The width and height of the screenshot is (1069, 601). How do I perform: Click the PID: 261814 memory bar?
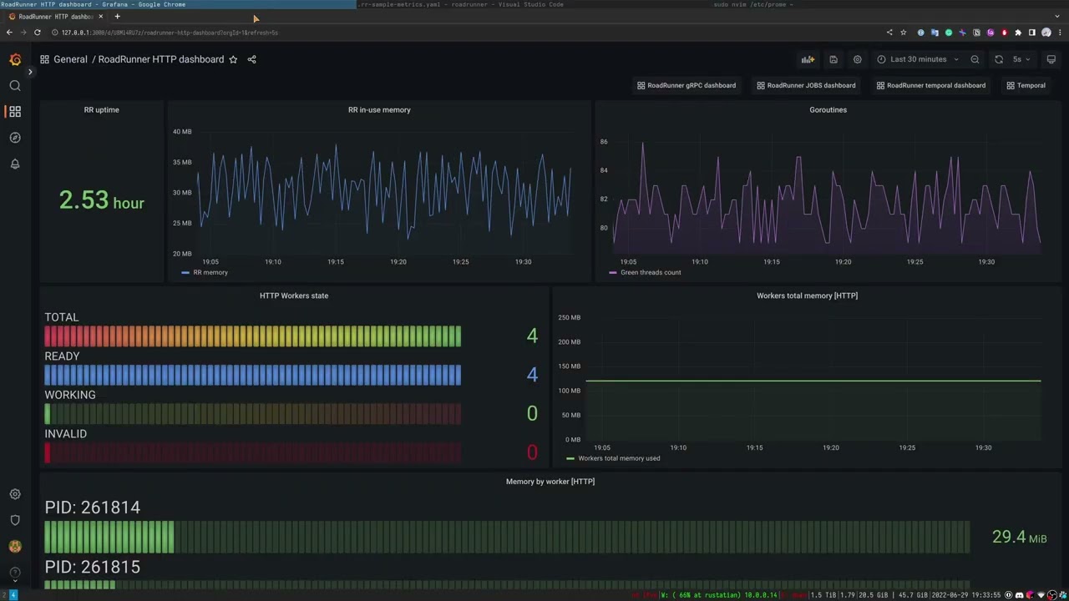(507, 538)
